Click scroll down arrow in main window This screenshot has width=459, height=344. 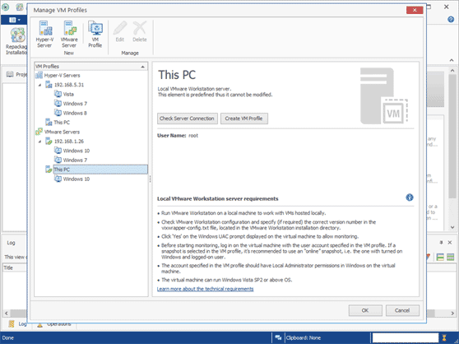pyautogui.click(x=452, y=227)
